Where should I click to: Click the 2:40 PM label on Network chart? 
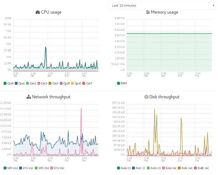tap(50, 159)
